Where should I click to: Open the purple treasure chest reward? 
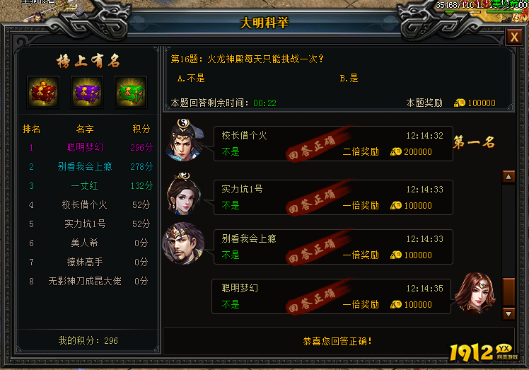(87, 92)
